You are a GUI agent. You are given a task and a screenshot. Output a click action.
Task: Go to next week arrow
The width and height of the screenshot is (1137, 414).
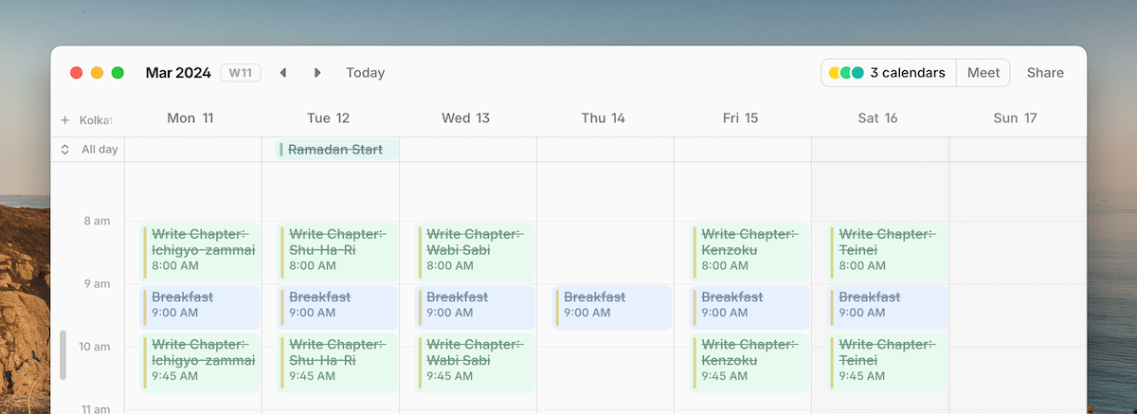tap(317, 73)
